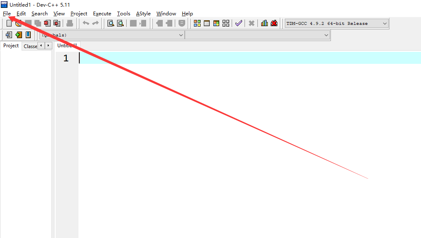Screen dimensions: 421x238
Task: Open the TDM-GCC 4.9.2 compiler dropdown
Action: coord(337,24)
